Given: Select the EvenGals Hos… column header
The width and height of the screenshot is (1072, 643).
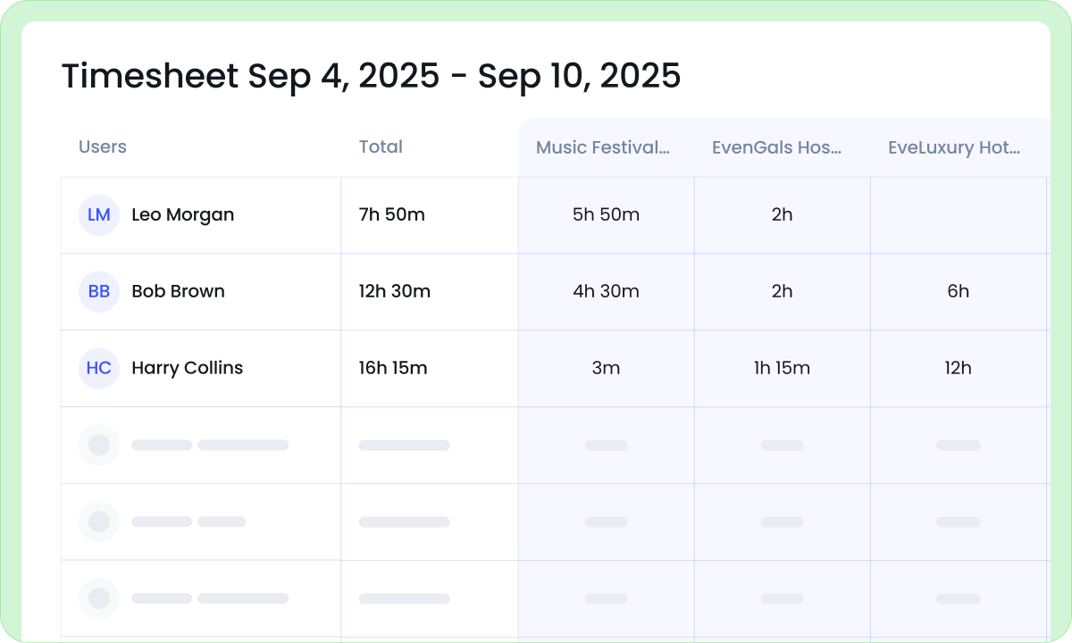Looking at the screenshot, I should click(776, 148).
